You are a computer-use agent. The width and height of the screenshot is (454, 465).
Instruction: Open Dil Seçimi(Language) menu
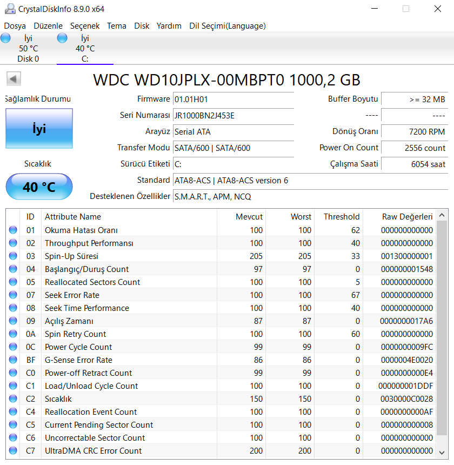pyautogui.click(x=228, y=26)
